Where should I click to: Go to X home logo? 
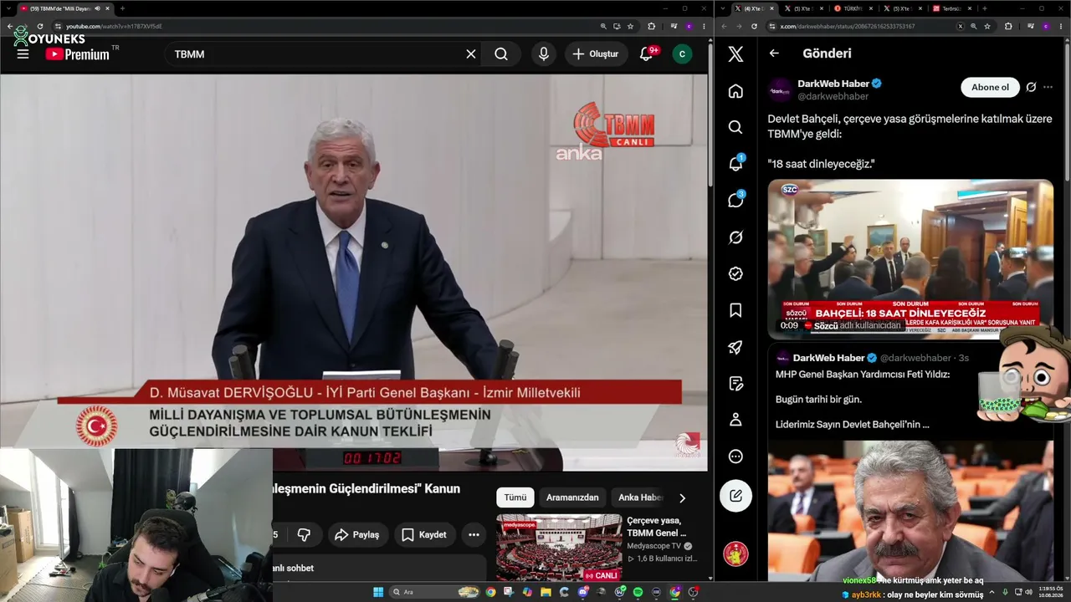735,54
